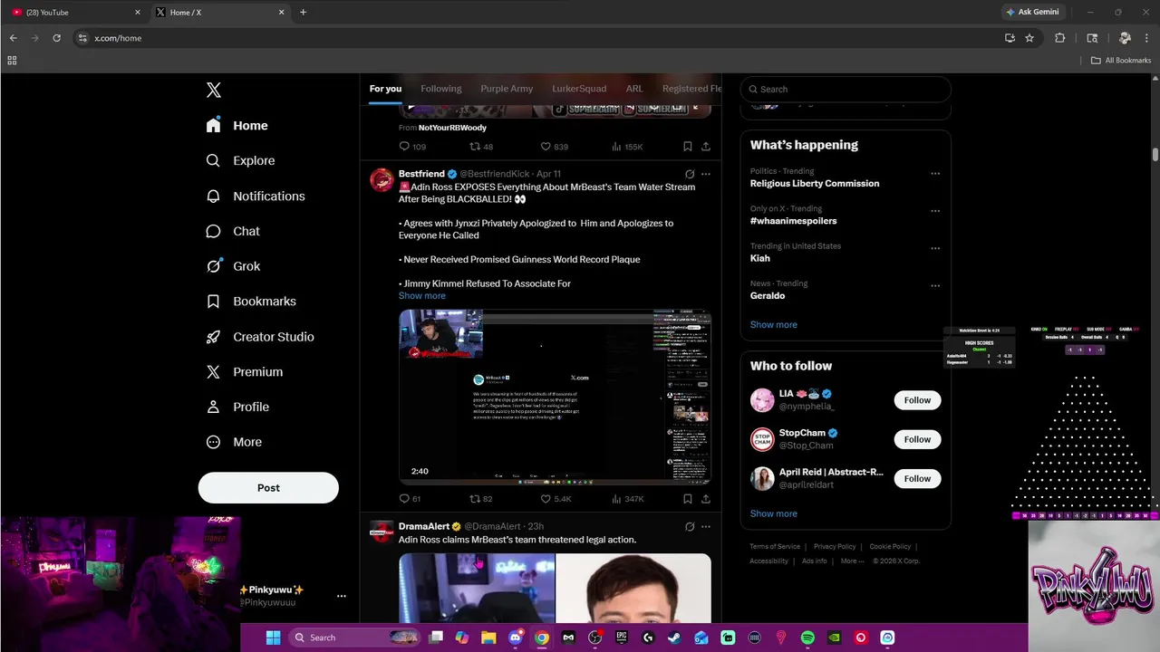Open Profile in the sidebar

coord(237,407)
